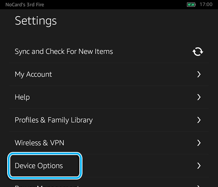The height and width of the screenshot is (187, 218).
Task: Click the chevron next to My Account
Action: 199,74
